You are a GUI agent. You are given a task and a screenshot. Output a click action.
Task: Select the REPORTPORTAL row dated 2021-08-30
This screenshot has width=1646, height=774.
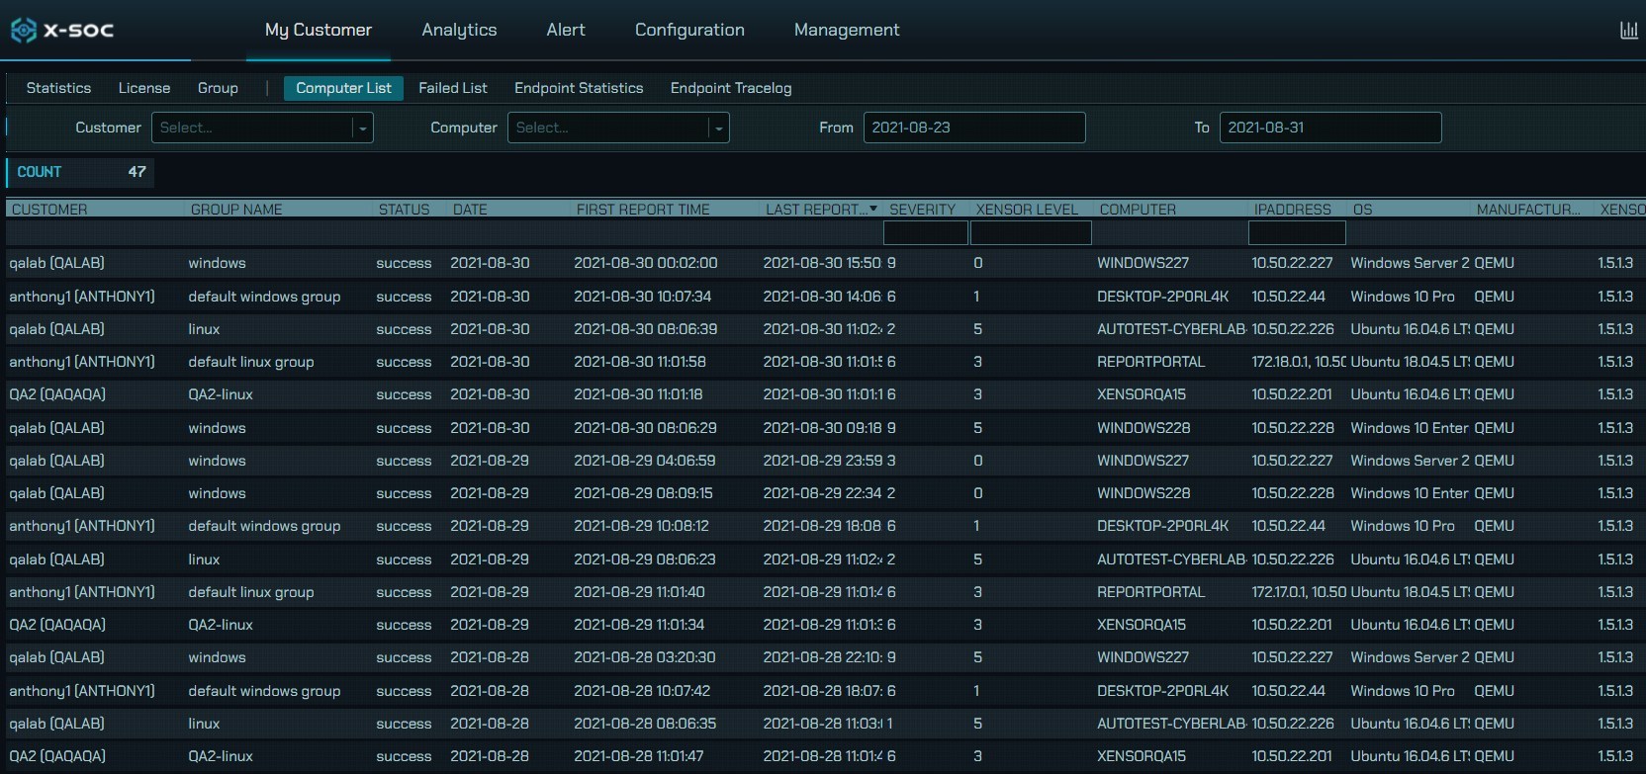(1150, 362)
